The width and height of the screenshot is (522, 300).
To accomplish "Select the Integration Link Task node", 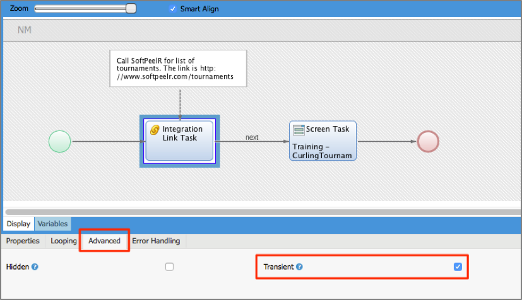I will (x=180, y=141).
